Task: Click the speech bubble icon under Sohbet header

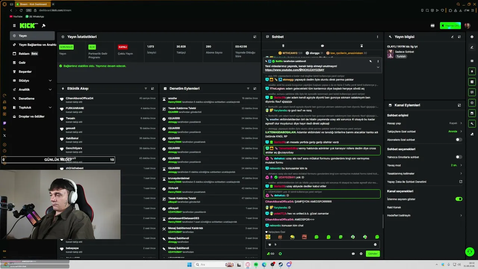Action: click(322, 46)
